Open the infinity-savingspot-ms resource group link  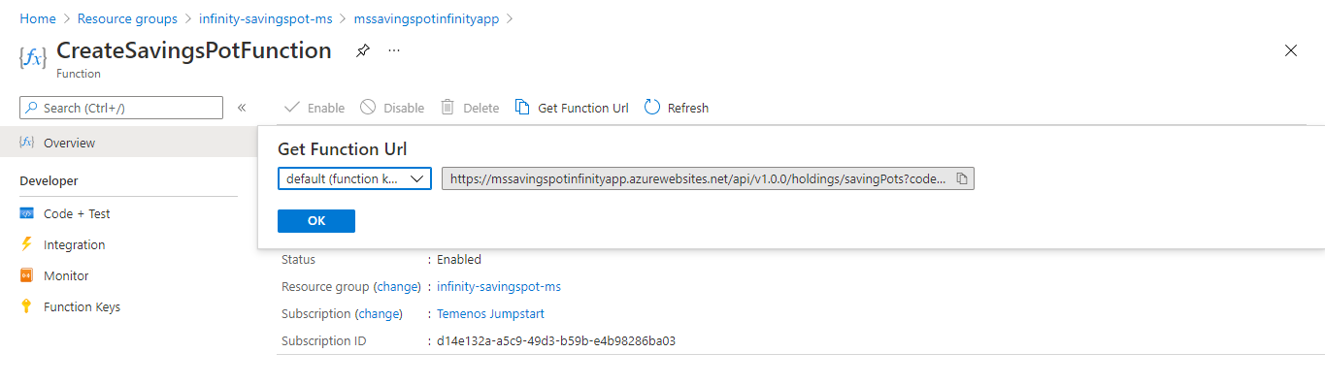[x=499, y=287]
